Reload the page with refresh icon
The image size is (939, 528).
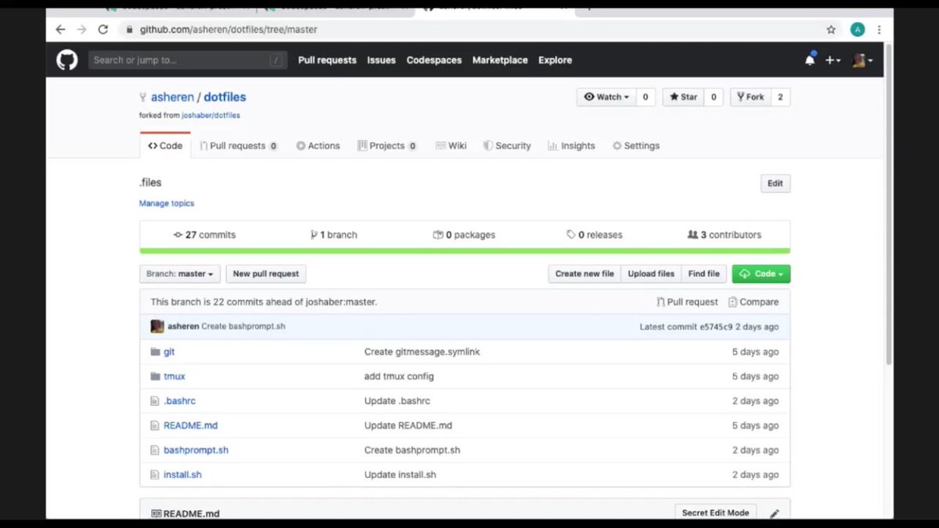click(x=103, y=30)
